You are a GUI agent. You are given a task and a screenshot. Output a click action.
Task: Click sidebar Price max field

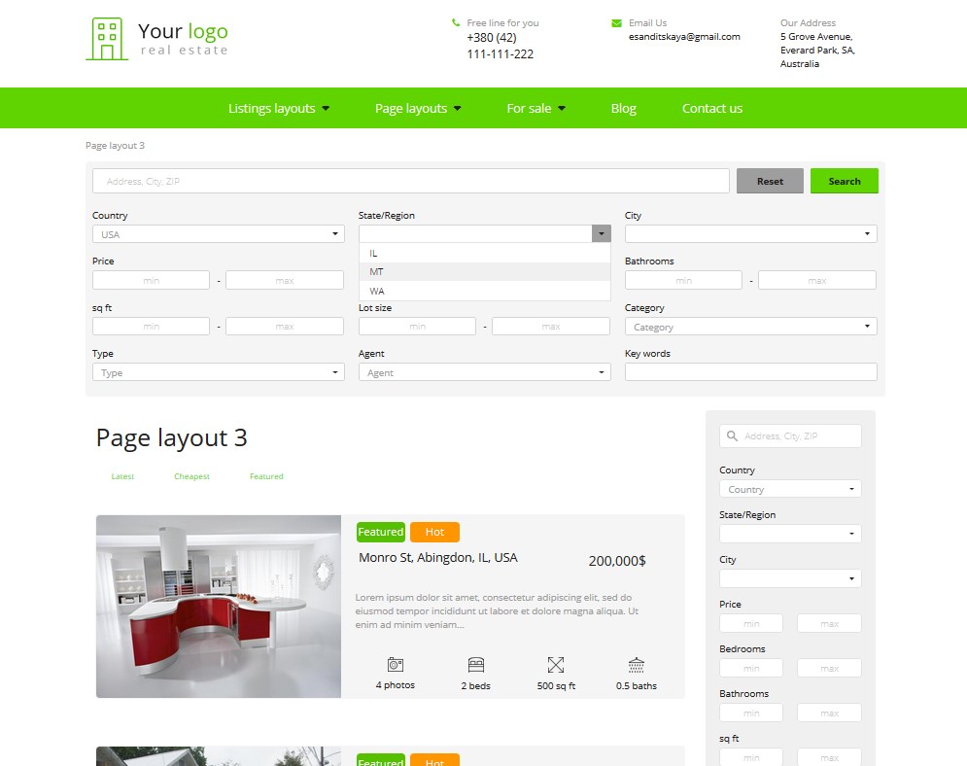pyautogui.click(x=829, y=623)
